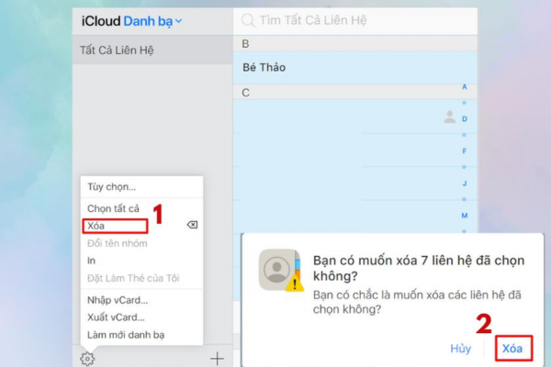Click the Contacts warning icon in the dialog
551x367 pixels.
pyautogui.click(x=281, y=270)
